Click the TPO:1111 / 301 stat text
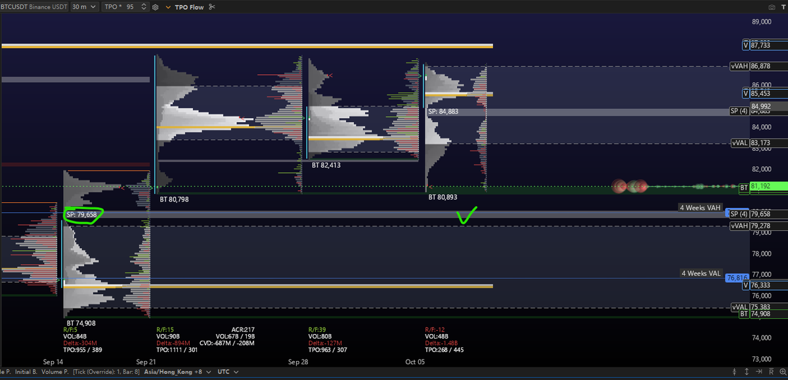 [177, 350]
